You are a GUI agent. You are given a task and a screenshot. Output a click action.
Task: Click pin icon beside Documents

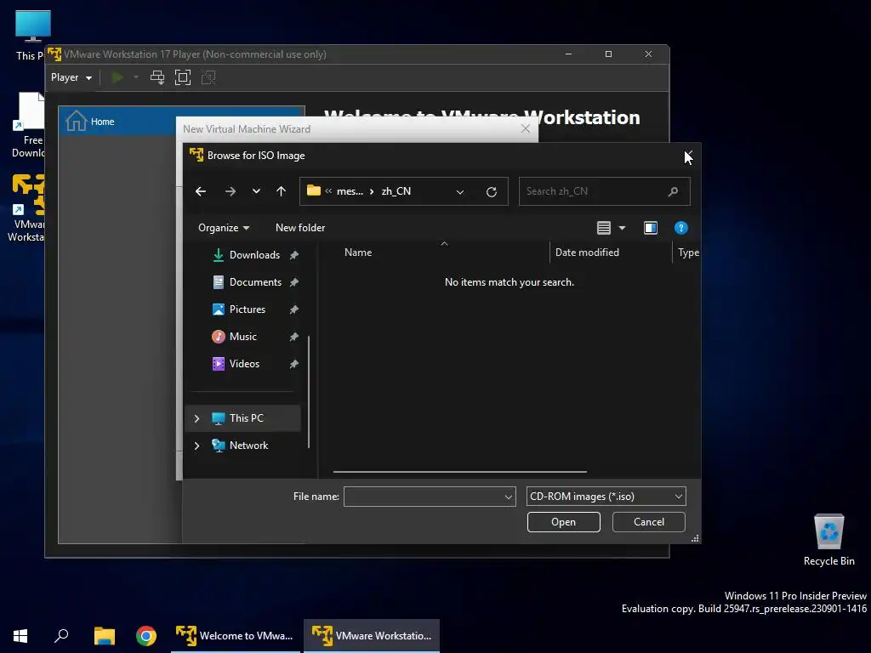293,282
